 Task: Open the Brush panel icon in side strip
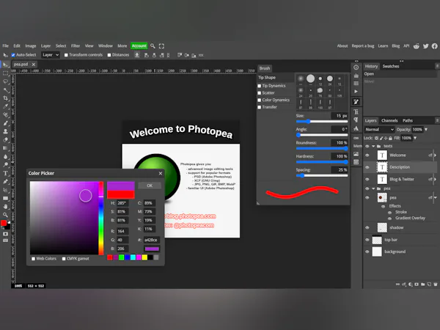pos(356,102)
